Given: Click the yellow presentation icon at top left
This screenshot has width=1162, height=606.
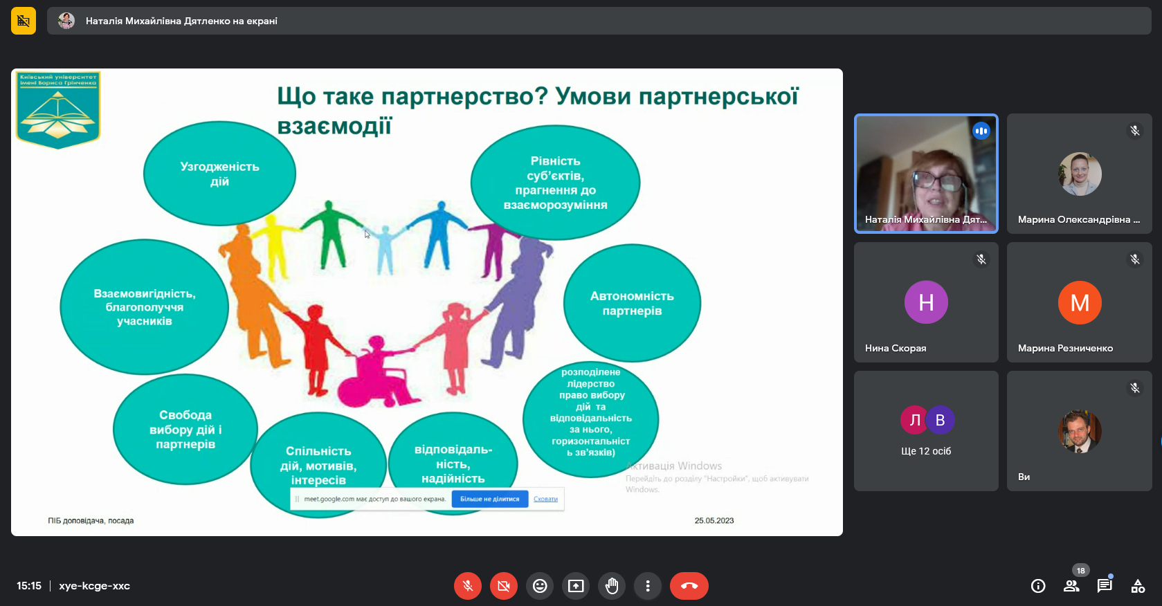Looking at the screenshot, I should tap(24, 21).
